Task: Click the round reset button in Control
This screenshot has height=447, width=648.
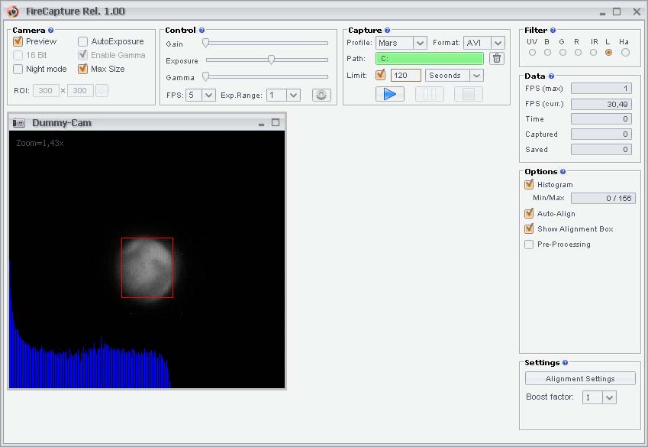Action: click(321, 95)
